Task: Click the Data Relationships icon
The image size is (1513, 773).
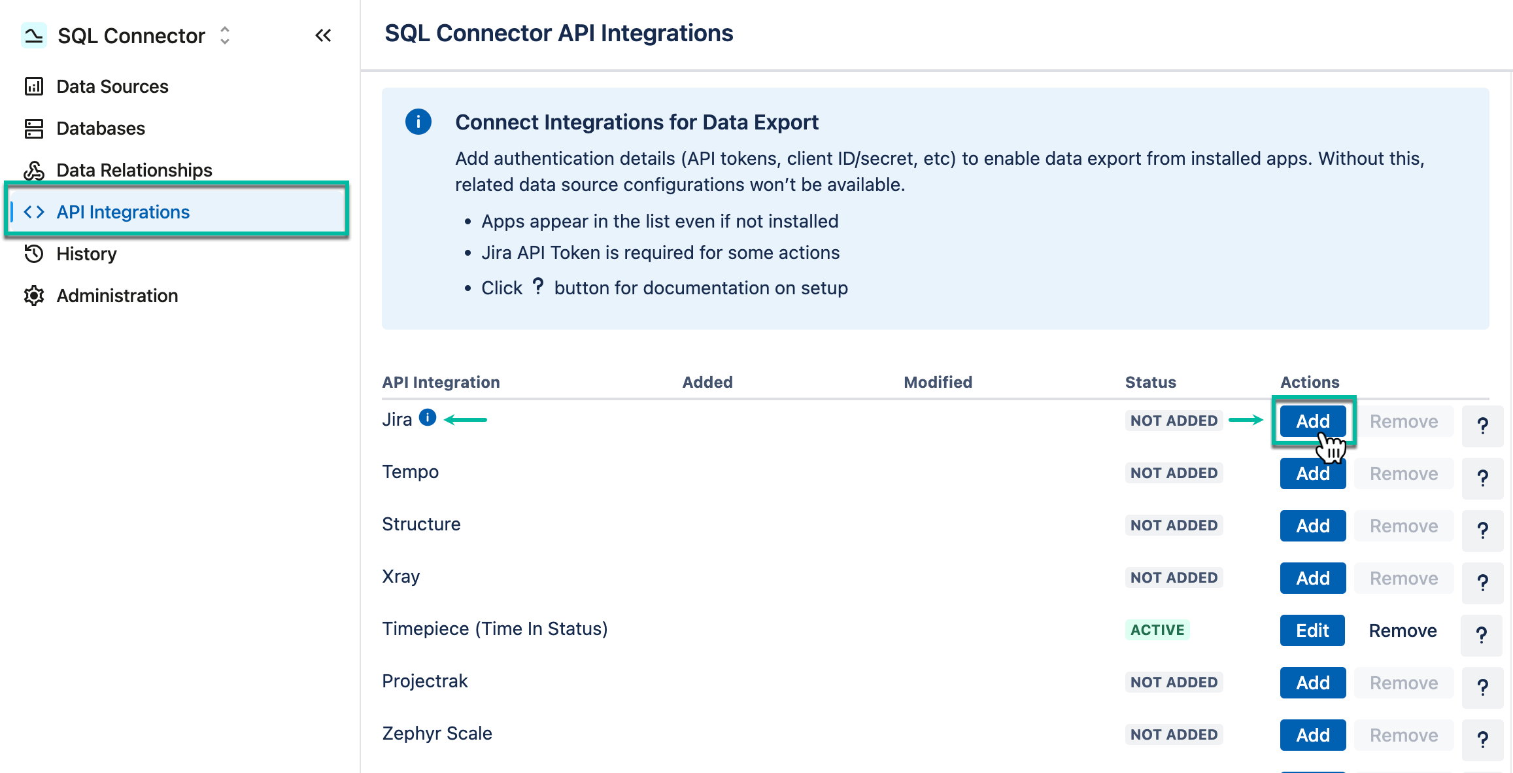Action: [x=34, y=170]
